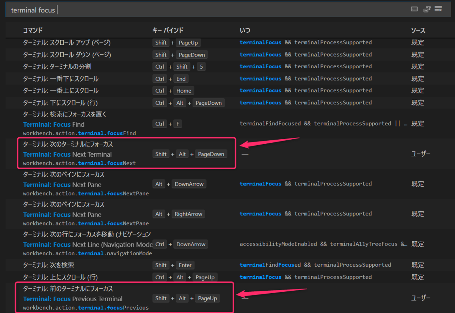Select 'ターミナル: 下にスクロール (行)' command
This screenshot has width=455, height=313.
point(61,103)
